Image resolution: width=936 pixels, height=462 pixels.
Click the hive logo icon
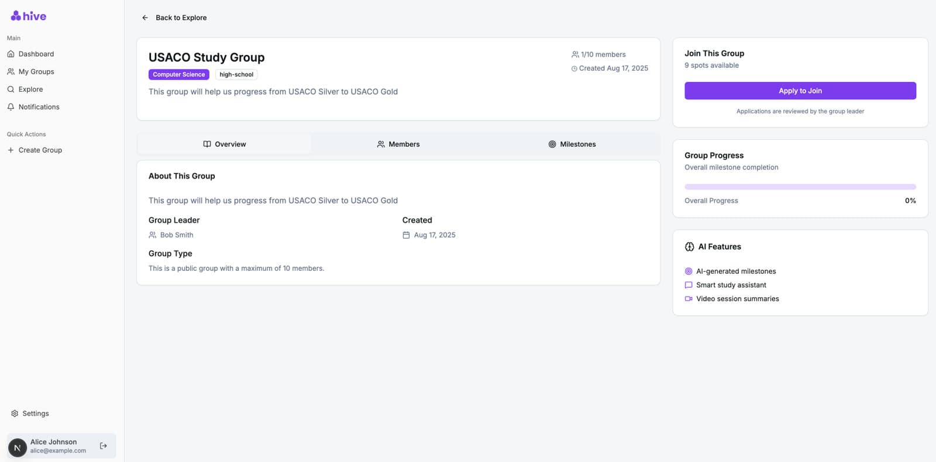point(16,16)
